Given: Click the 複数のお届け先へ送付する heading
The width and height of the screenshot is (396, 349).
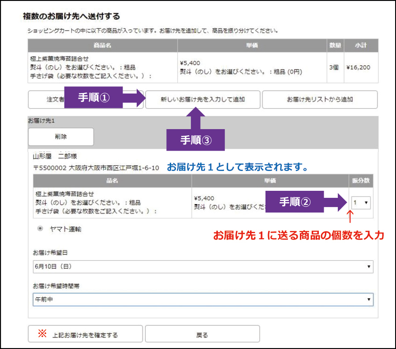Looking at the screenshot, I should pos(71,16).
